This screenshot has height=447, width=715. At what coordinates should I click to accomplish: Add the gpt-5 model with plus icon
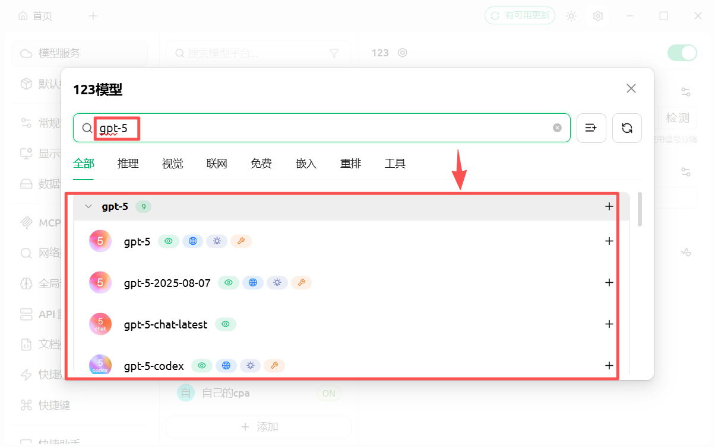click(x=609, y=241)
